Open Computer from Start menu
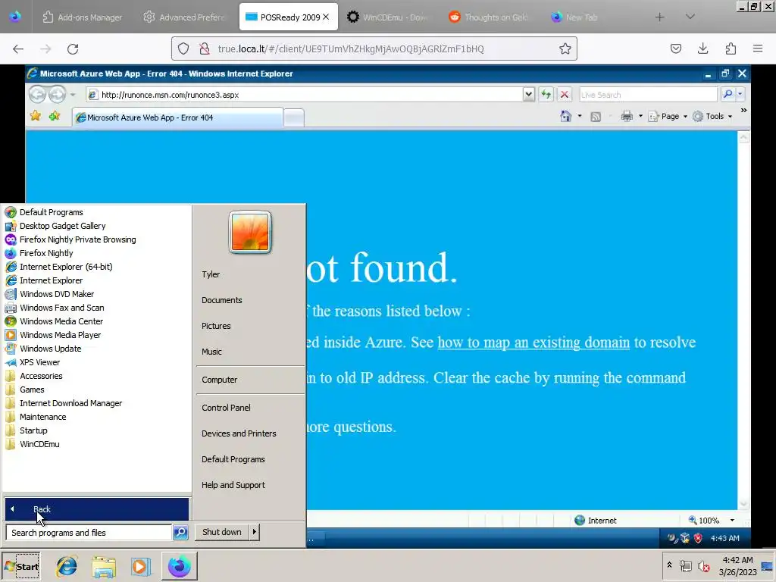This screenshot has height=582, width=776. pos(219,380)
